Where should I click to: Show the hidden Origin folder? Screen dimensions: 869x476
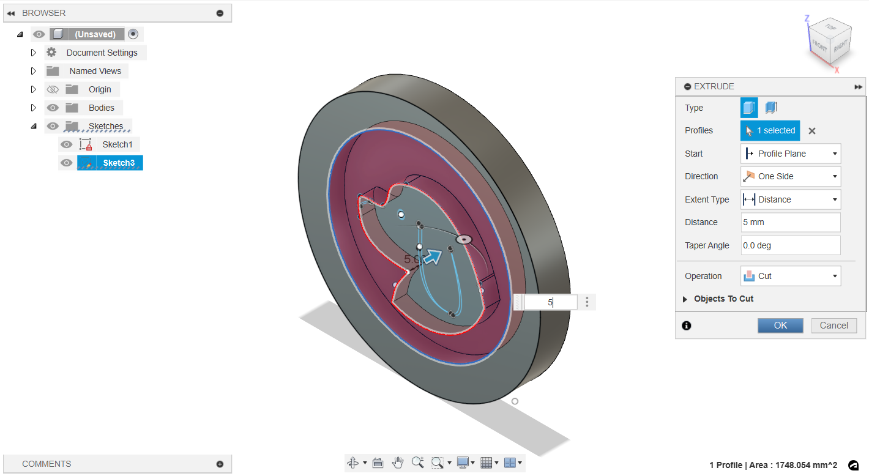(53, 89)
